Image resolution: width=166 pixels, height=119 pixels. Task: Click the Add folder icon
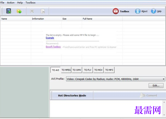[19, 11]
